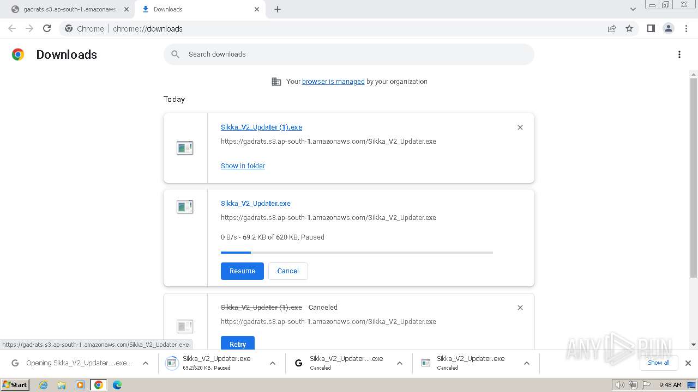The height and width of the screenshot is (392, 698).
Task: Click the Today section heading
Action: [x=174, y=100]
